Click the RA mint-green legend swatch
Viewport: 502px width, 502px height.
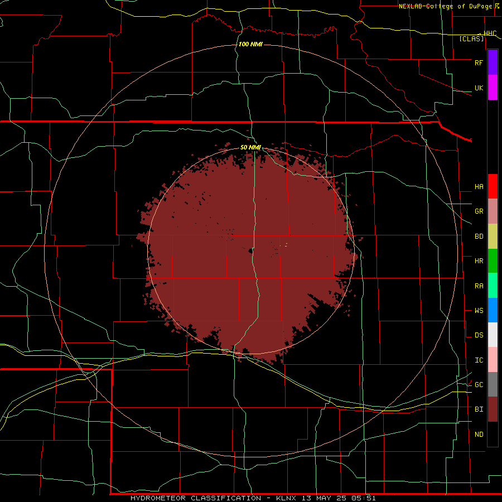(x=493, y=286)
